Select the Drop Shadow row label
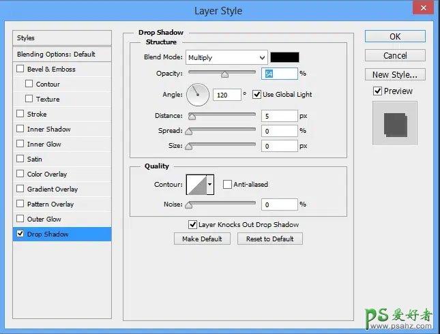440x334 pixels. click(48, 234)
